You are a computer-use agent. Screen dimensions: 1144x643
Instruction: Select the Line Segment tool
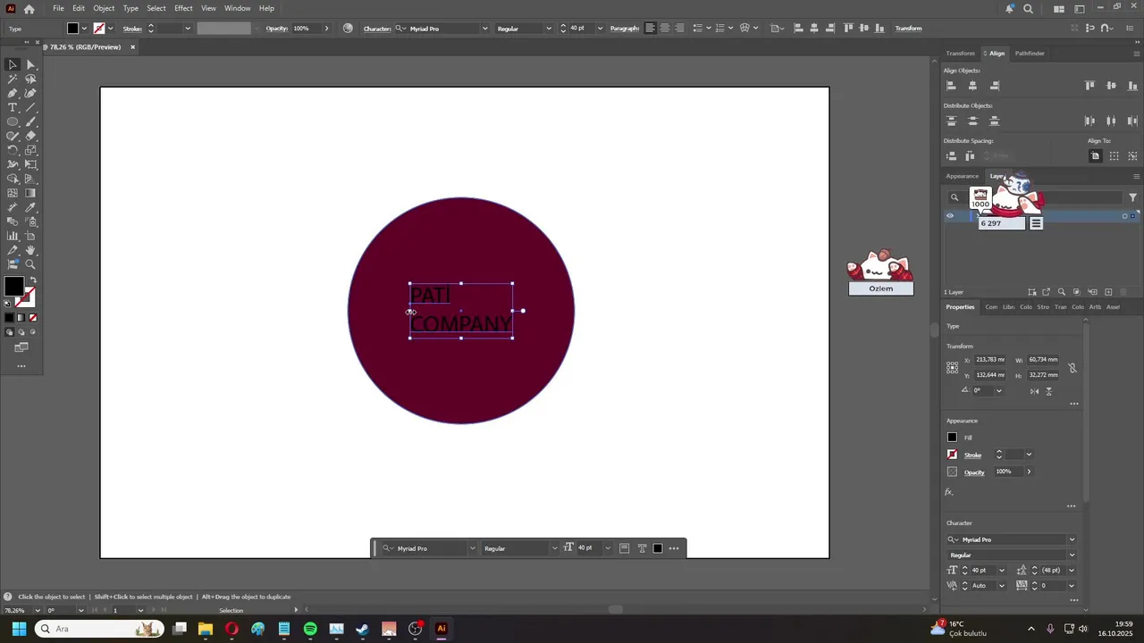(x=30, y=107)
